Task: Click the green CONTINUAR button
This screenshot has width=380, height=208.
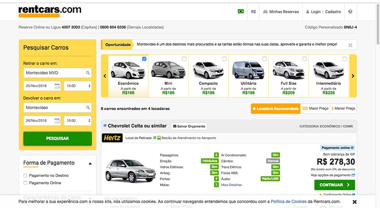Action: (x=335, y=185)
